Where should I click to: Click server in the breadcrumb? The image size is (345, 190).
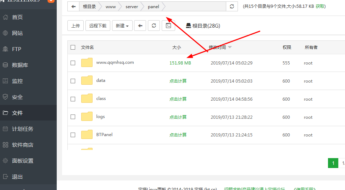(x=132, y=7)
